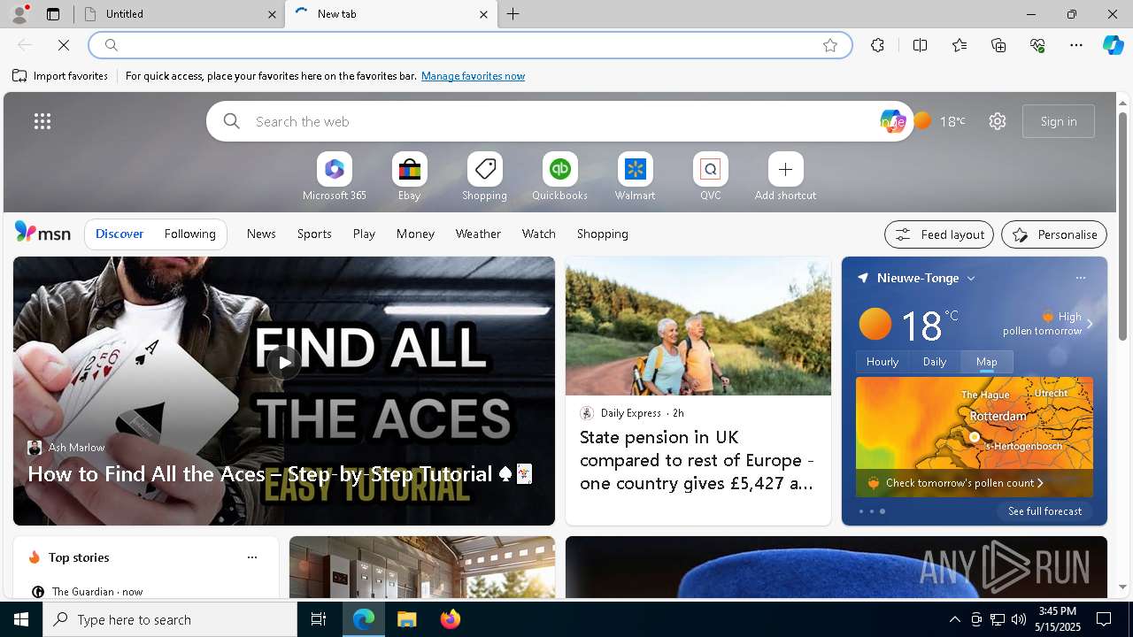
Task: Open the browser profile icon
Action: (19, 14)
